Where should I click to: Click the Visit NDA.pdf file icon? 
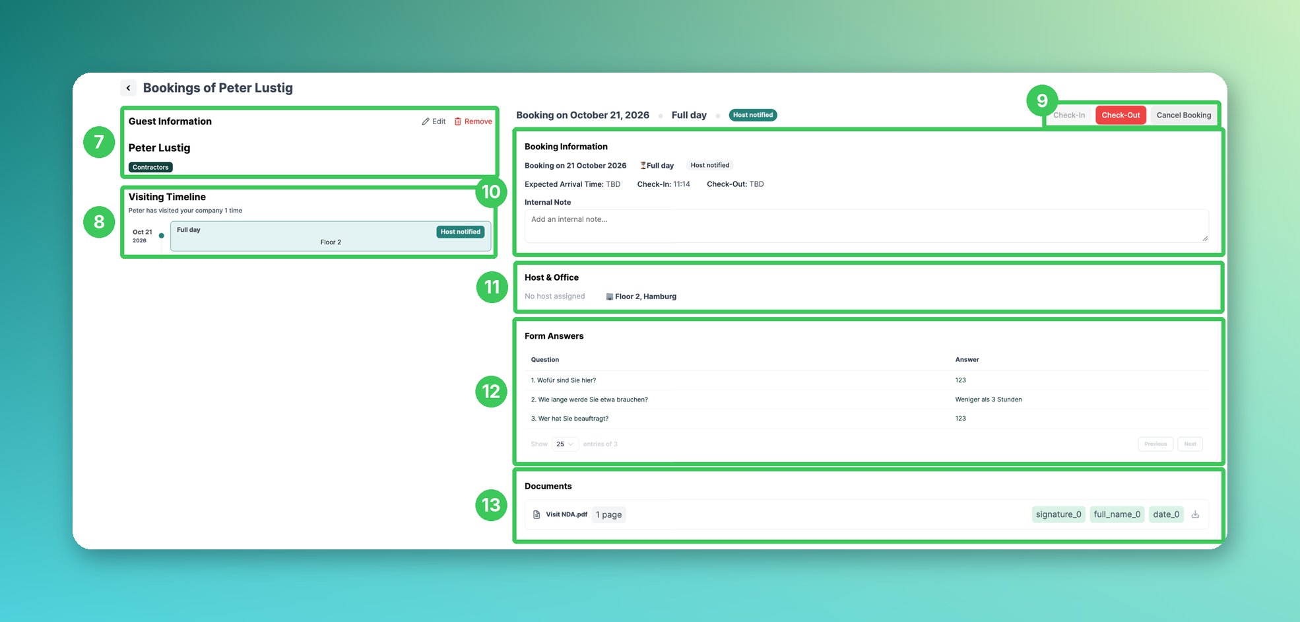tap(536, 514)
